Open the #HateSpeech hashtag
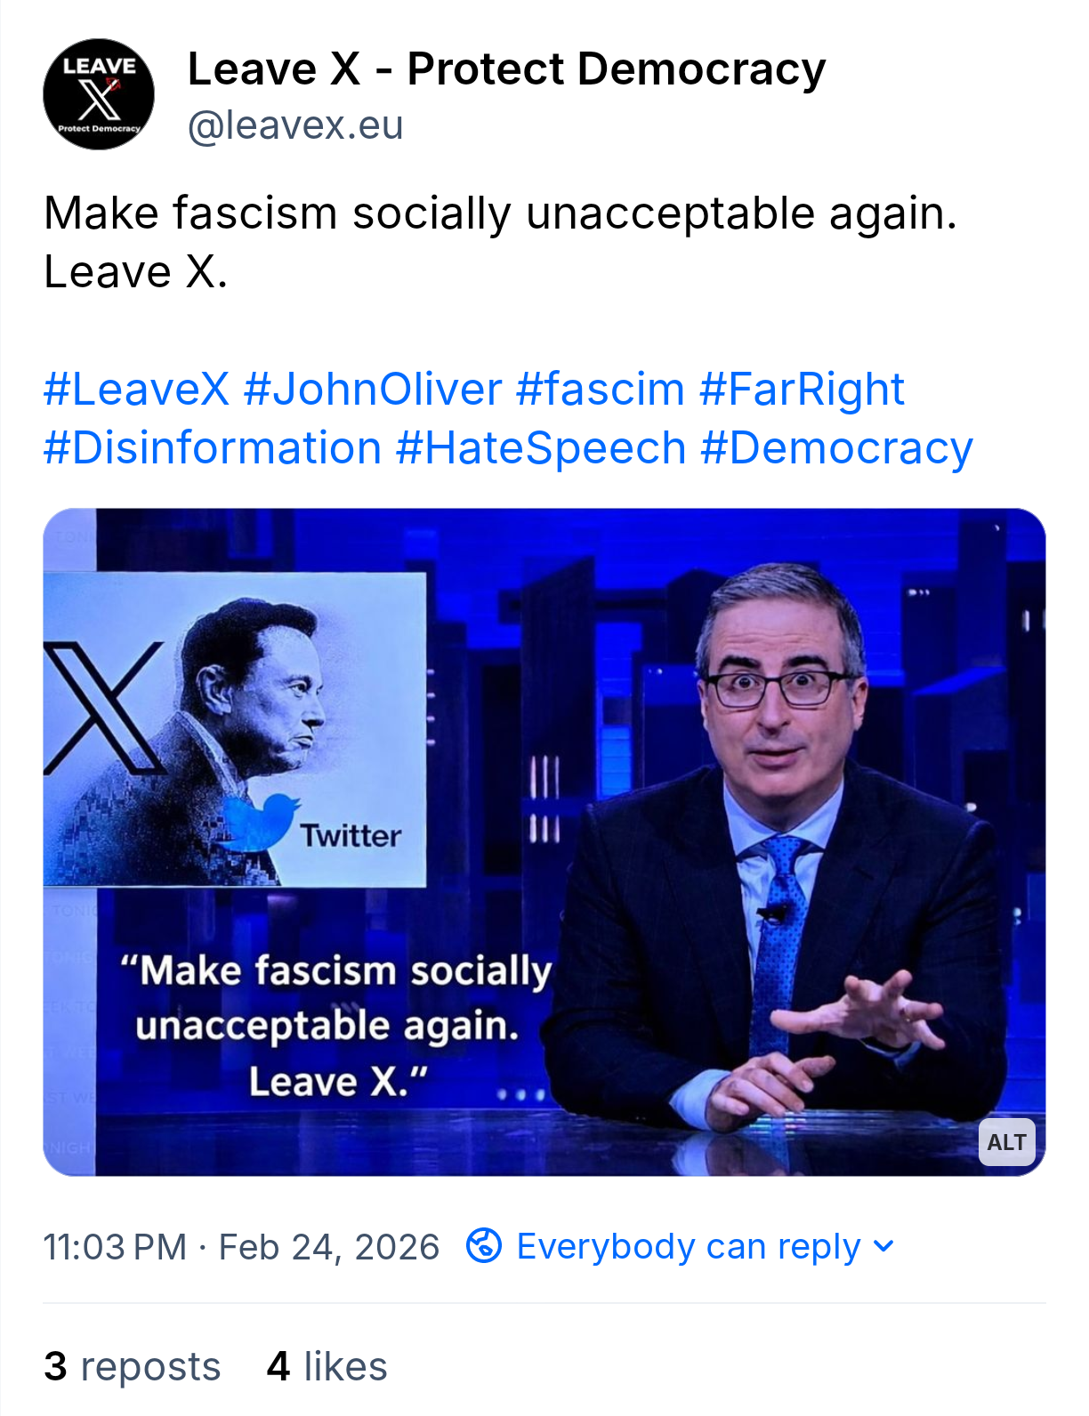The image size is (1089, 1416). (541, 447)
